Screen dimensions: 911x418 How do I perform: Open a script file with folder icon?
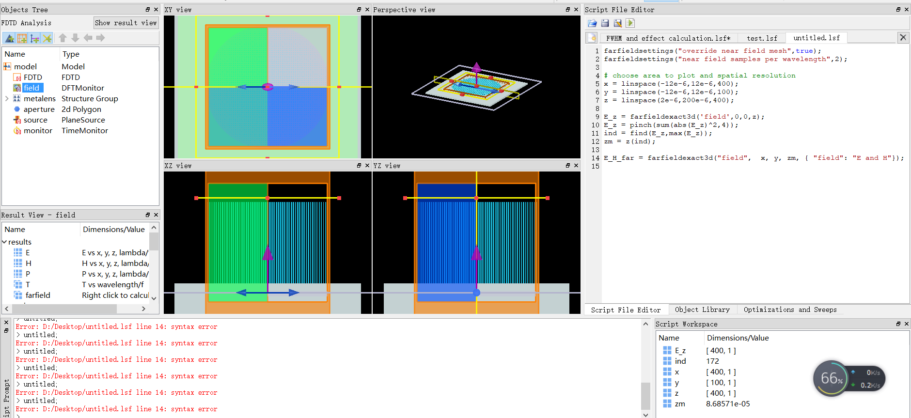592,23
